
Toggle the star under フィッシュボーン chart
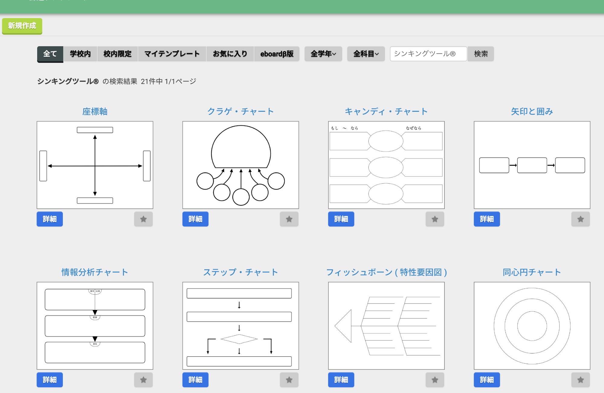point(434,380)
